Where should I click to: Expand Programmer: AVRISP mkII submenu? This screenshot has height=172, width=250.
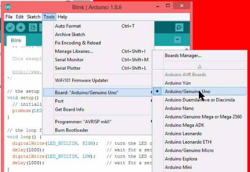98,122
